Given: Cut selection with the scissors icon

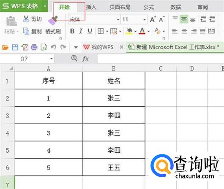Looking at the screenshot, I should [x=26, y=19].
